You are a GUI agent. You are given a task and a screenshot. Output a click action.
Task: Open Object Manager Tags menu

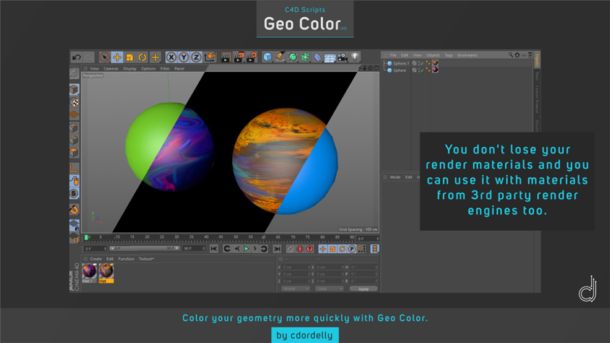[x=448, y=55]
